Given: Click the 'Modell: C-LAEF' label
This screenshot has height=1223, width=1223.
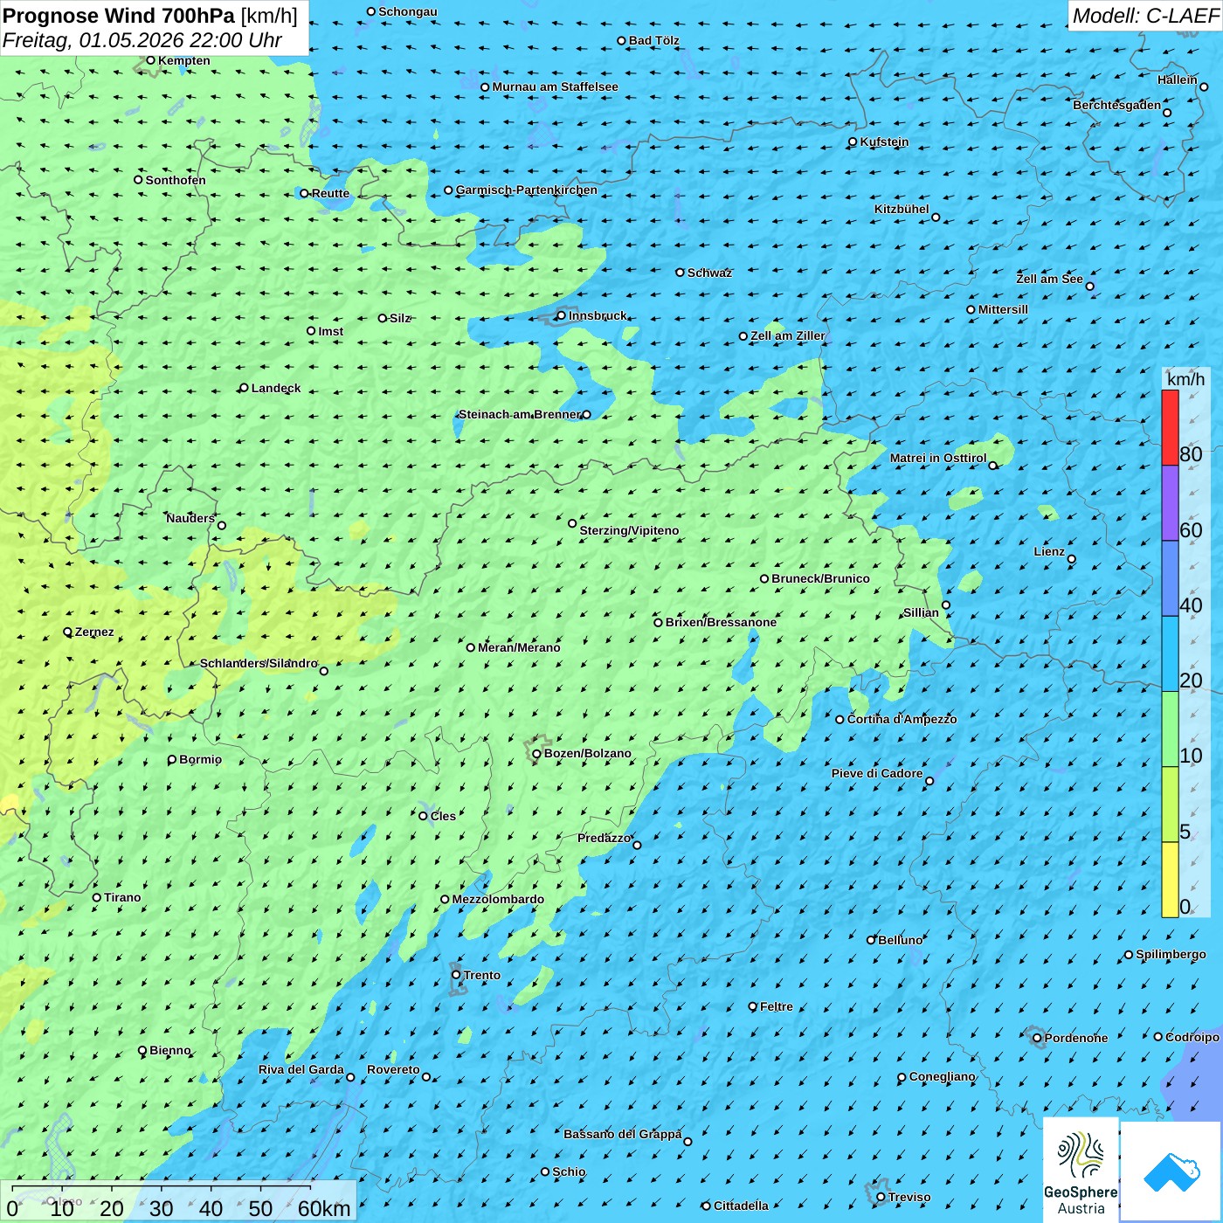Looking at the screenshot, I should [1144, 16].
